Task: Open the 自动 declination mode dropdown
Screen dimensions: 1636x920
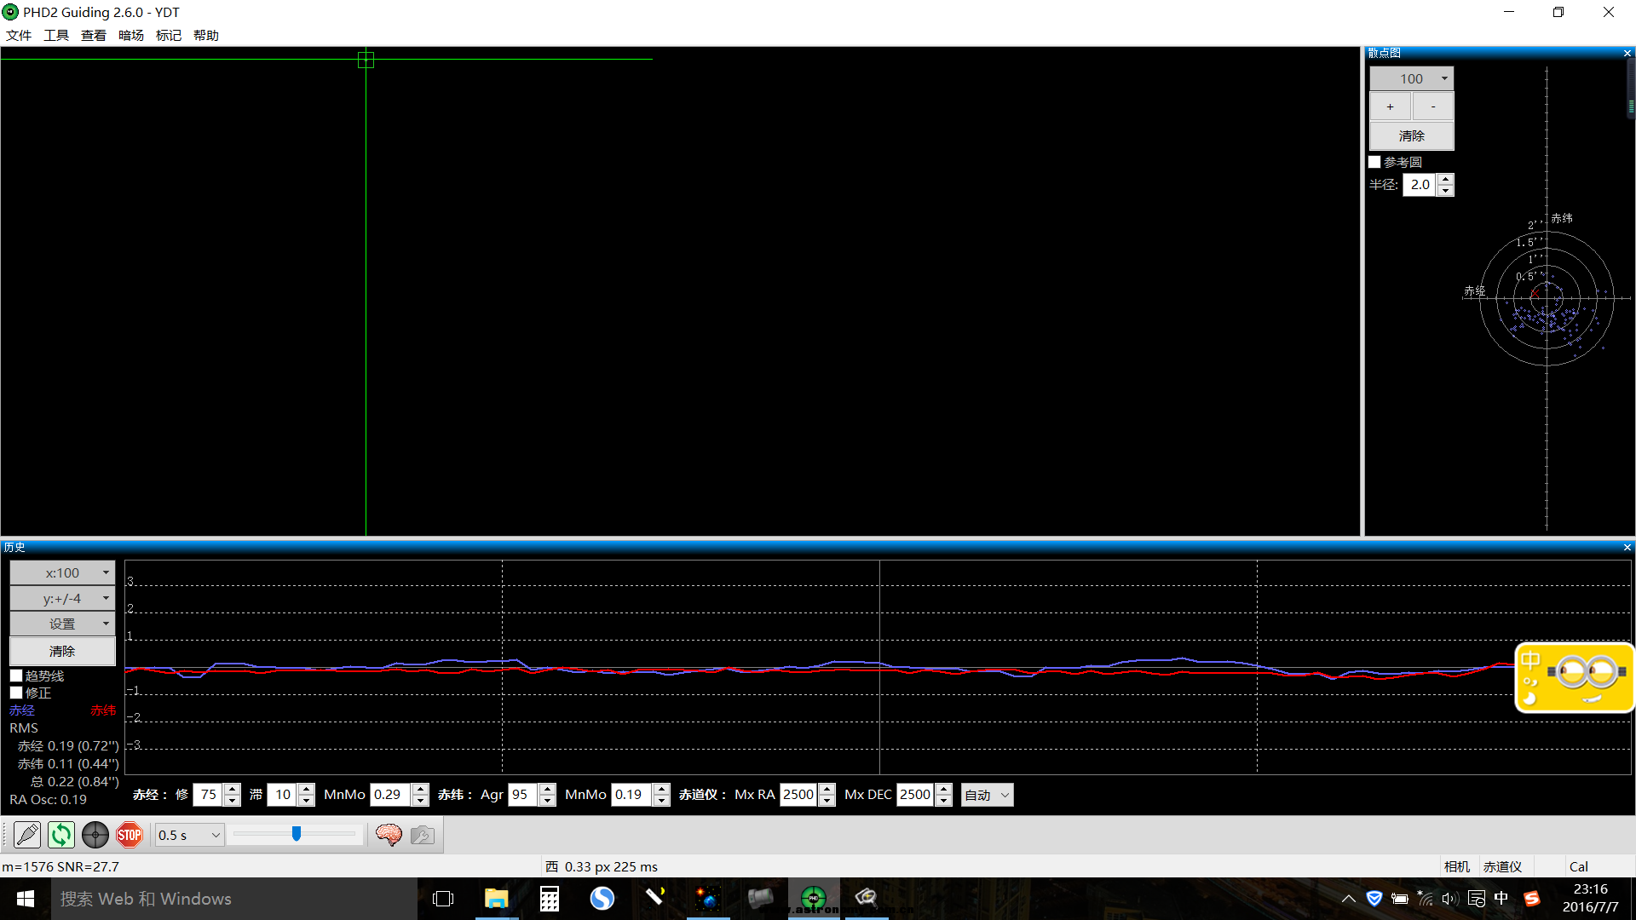Action: (x=987, y=795)
